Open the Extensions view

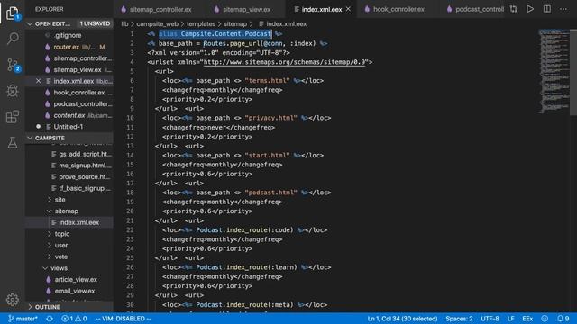coord(12,116)
